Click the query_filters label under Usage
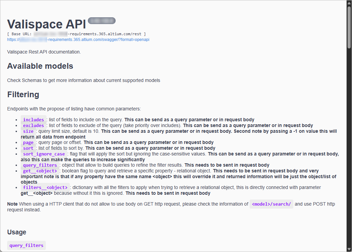Viewport: 352px width, 252px height. click(x=26, y=246)
